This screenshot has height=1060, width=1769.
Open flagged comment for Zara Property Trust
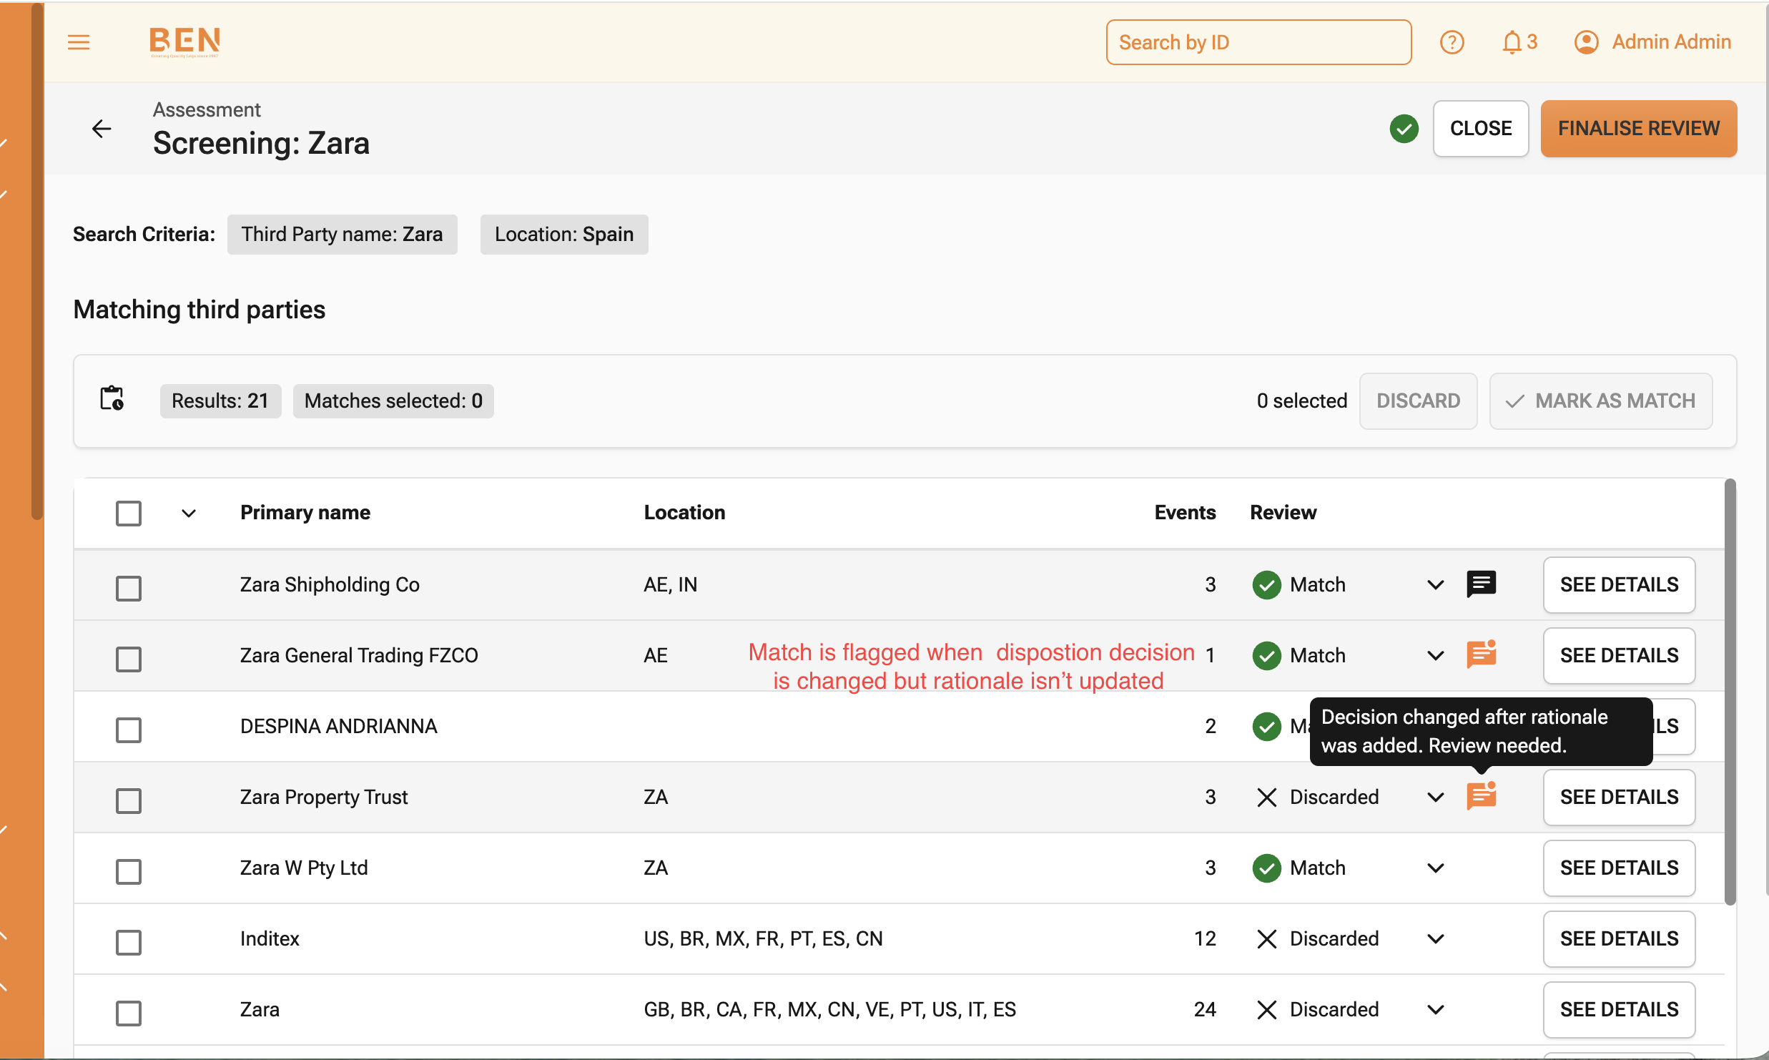pos(1481,795)
